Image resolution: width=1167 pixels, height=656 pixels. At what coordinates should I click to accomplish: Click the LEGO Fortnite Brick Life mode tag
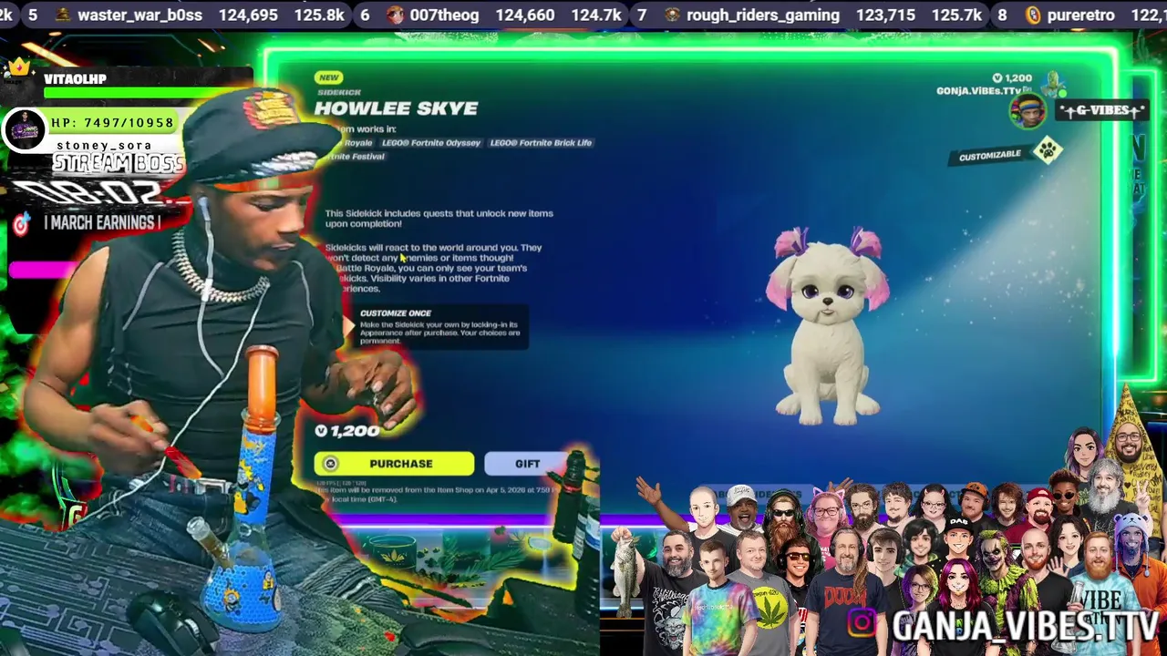point(541,143)
